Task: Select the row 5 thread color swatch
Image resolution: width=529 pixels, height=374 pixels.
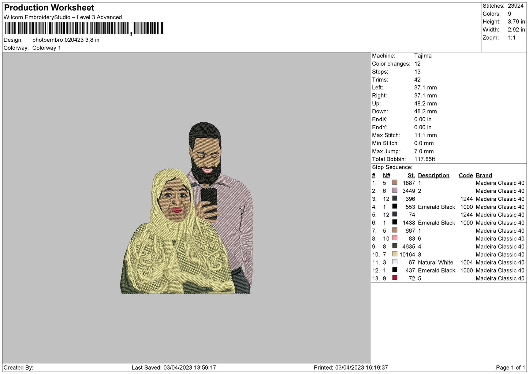Action: [395, 214]
